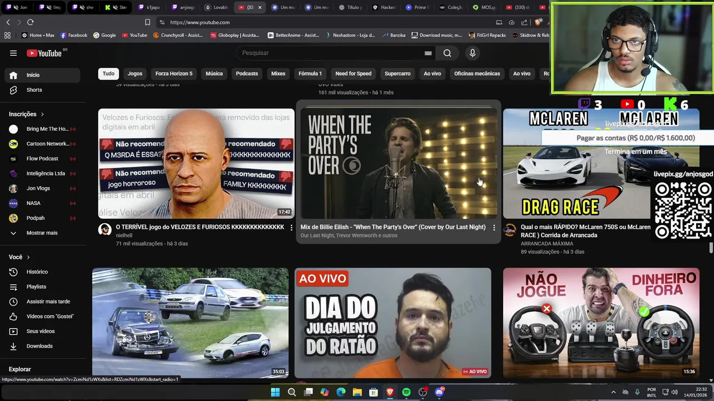This screenshot has height=401, width=714.
Task: Open Vídeos com "Gostei"
Action: [42, 316]
